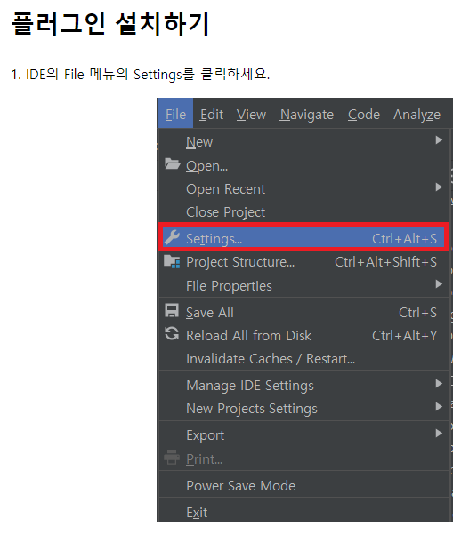
Task: Click the heading "플러그인 설치하기"
Action: point(110,23)
